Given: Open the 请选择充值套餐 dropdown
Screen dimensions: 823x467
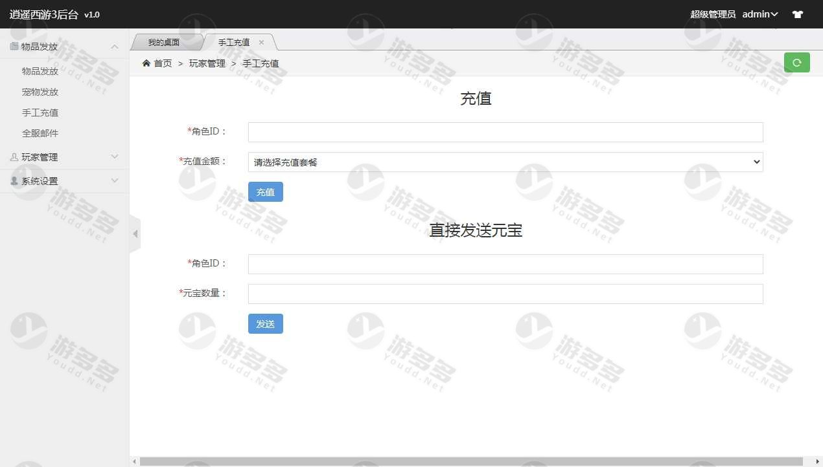Looking at the screenshot, I should [x=505, y=162].
